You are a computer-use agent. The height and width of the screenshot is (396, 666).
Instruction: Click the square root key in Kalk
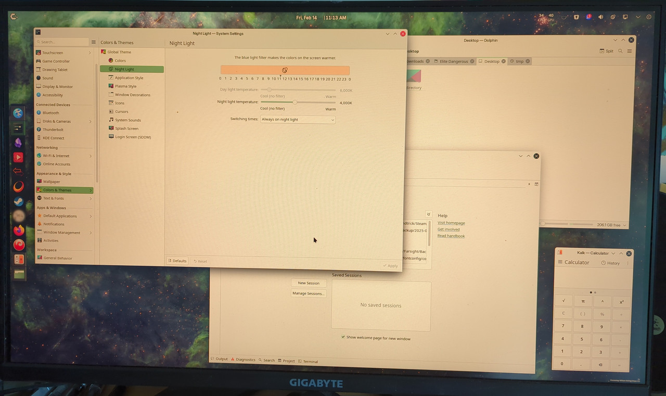563,301
